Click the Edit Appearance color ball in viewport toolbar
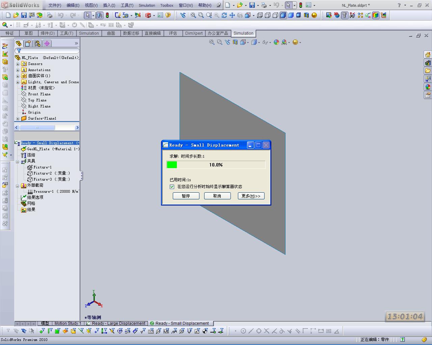The height and width of the screenshot is (345, 432). (x=276, y=42)
